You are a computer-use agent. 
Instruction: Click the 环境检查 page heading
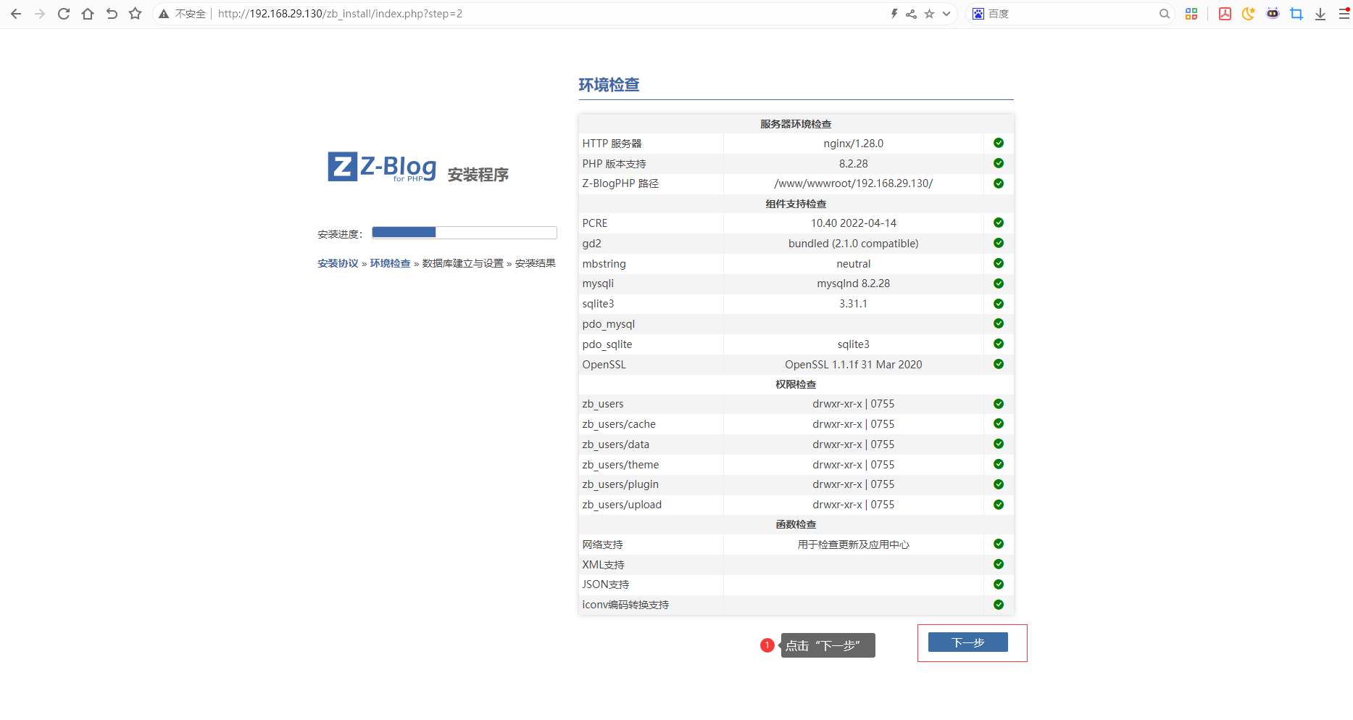(609, 85)
